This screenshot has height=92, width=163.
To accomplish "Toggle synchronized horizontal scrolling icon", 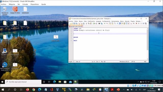I will pyautogui.click(x=112, y=24).
